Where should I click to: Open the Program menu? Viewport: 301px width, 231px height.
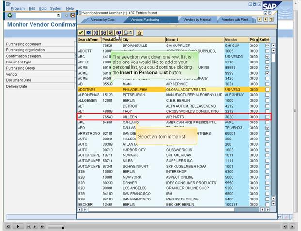point(17,8)
